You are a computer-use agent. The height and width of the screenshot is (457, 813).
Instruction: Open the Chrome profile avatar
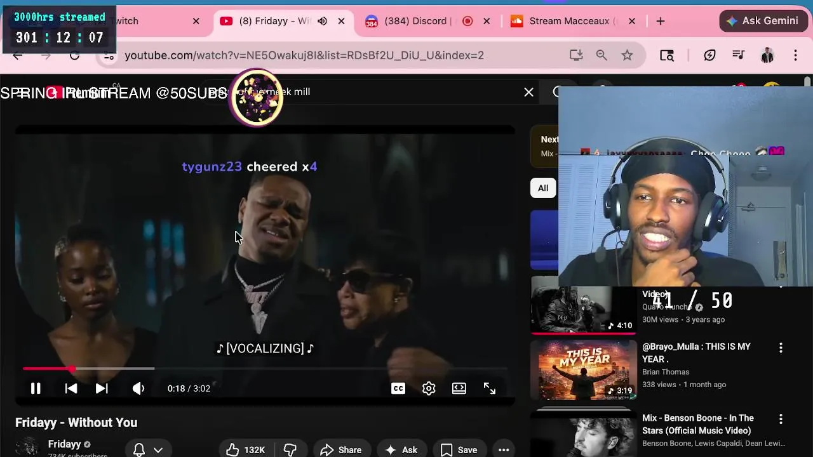[x=767, y=55]
